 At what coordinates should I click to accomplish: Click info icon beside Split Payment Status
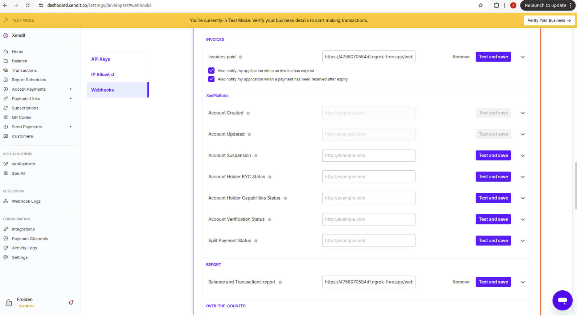[x=256, y=241]
